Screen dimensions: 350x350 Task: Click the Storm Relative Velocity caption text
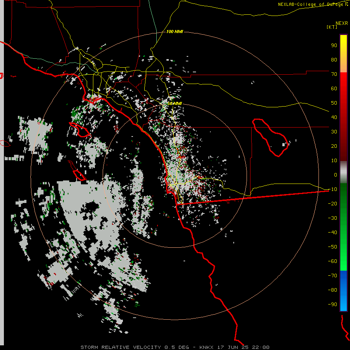click(x=175, y=347)
